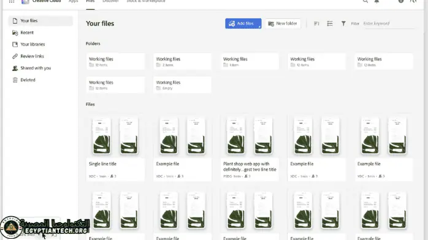Screen dimensions: 428x240
Task: Click the Files section label
Action: coord(90,104)
